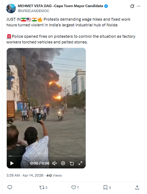Open the three-dot more options menu
This screenshot has width=147, height=194.
point(138,6)
